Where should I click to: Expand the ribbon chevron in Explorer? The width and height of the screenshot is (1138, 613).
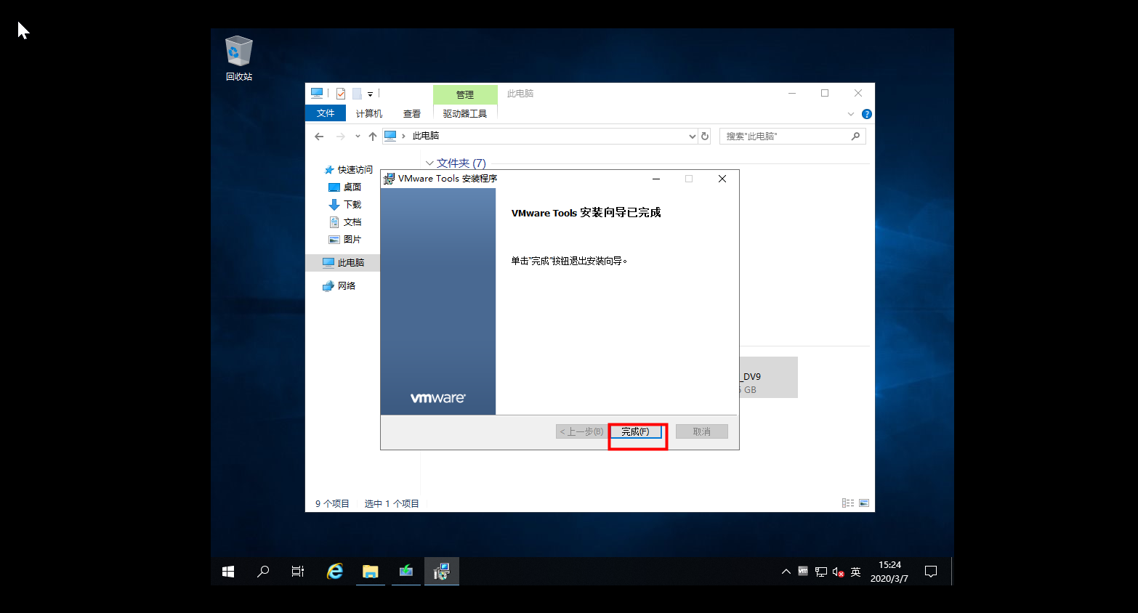click(x=851, y=114)
